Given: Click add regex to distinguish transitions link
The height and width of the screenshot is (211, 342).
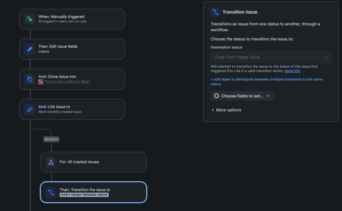Looking at the screenshot, I should coord(266,82).
